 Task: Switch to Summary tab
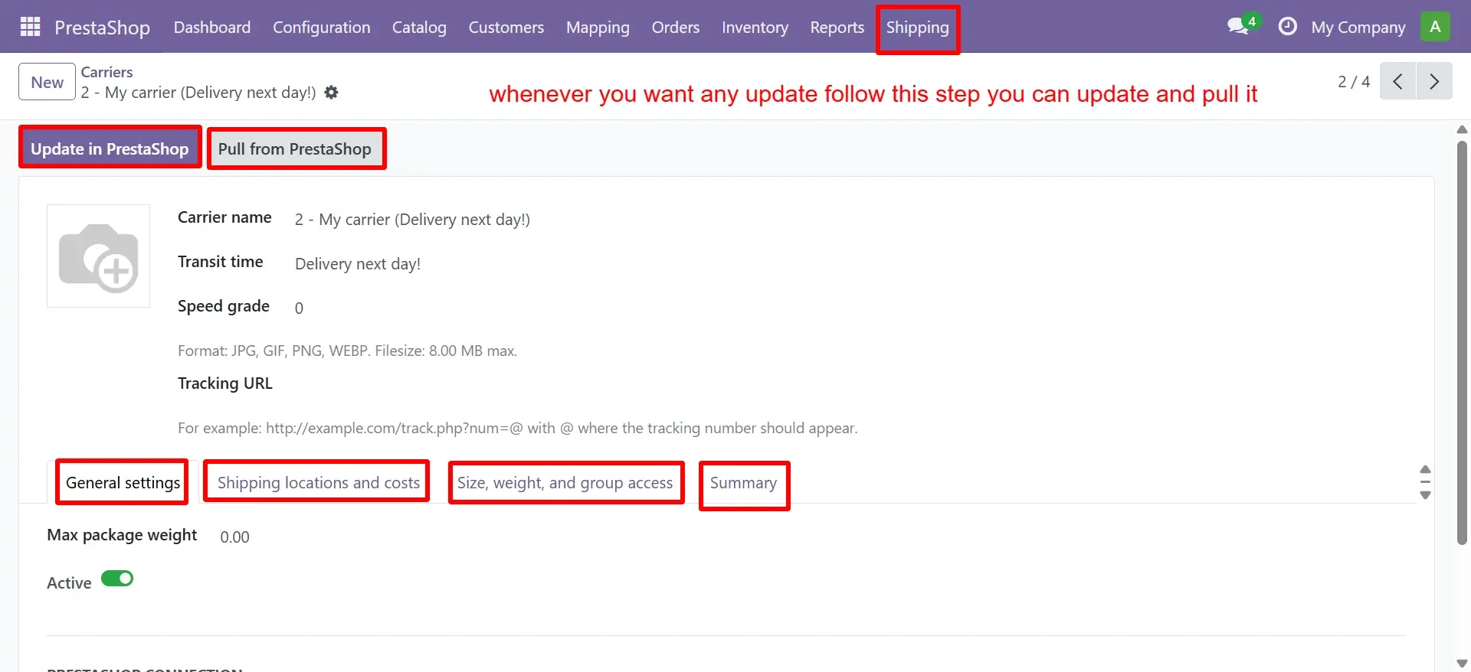click(743, 483)
